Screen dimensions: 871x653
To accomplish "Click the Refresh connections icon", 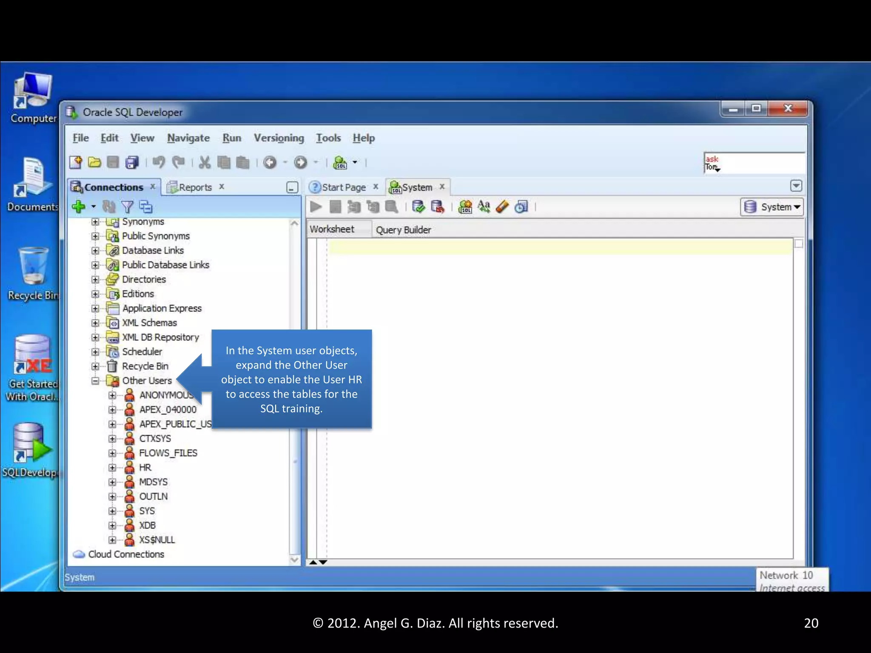I will point(109,207).
